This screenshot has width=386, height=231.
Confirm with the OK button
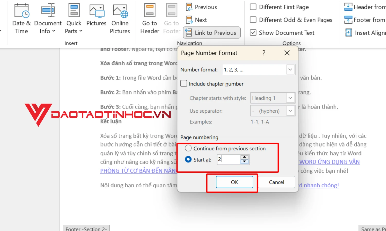234,182
